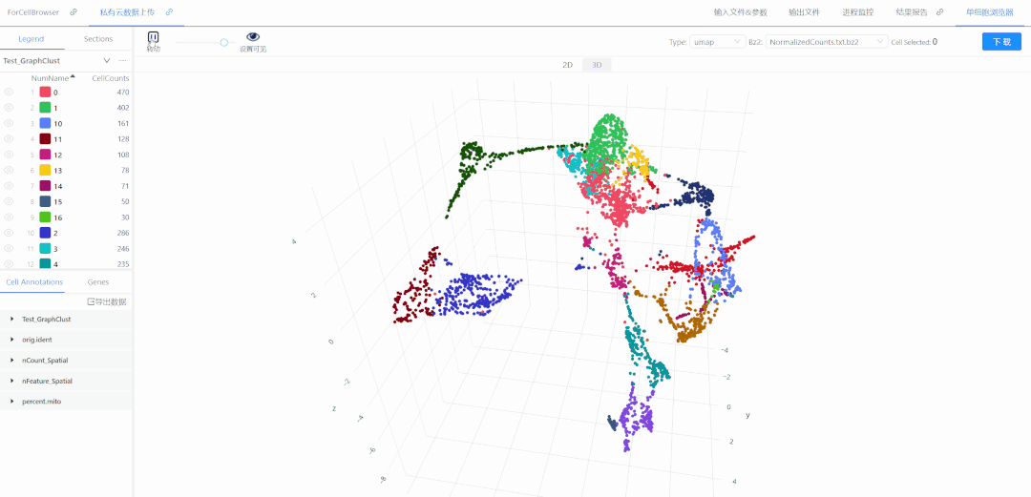
Task: Toggle visibility of cluster 0
Action: pos(9,93)
